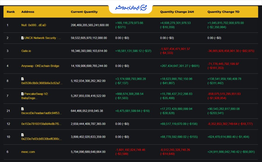The width and height of the screenshot is (262, 162).
Task: Click the contract icon beside UNCX Network Security
Action: coord(22,38)
